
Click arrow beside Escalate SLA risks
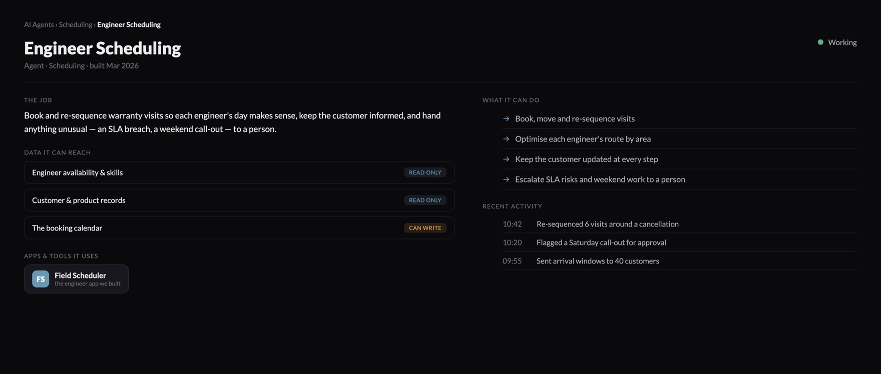point(506,179)
